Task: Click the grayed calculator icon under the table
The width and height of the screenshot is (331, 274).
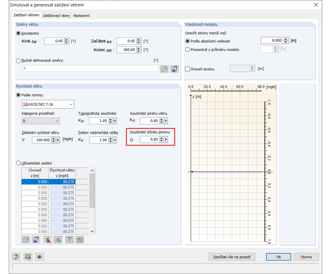Action: click(x=80, y=240)
